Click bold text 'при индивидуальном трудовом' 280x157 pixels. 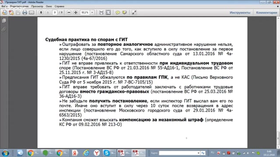(x=196, y=63)
